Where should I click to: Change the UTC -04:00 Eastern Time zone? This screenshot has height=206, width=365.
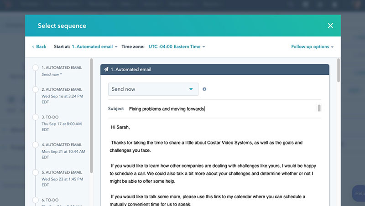pyautogui.click(x=177, y=46)
